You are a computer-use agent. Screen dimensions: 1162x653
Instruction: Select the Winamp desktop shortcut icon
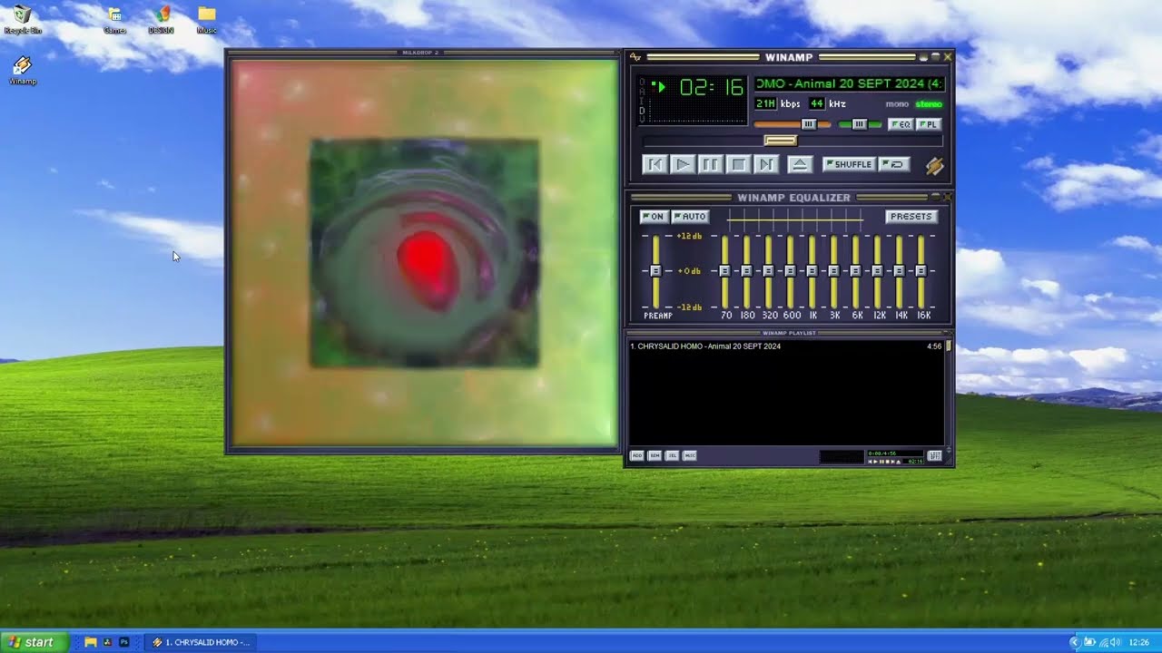click(23, 70)
